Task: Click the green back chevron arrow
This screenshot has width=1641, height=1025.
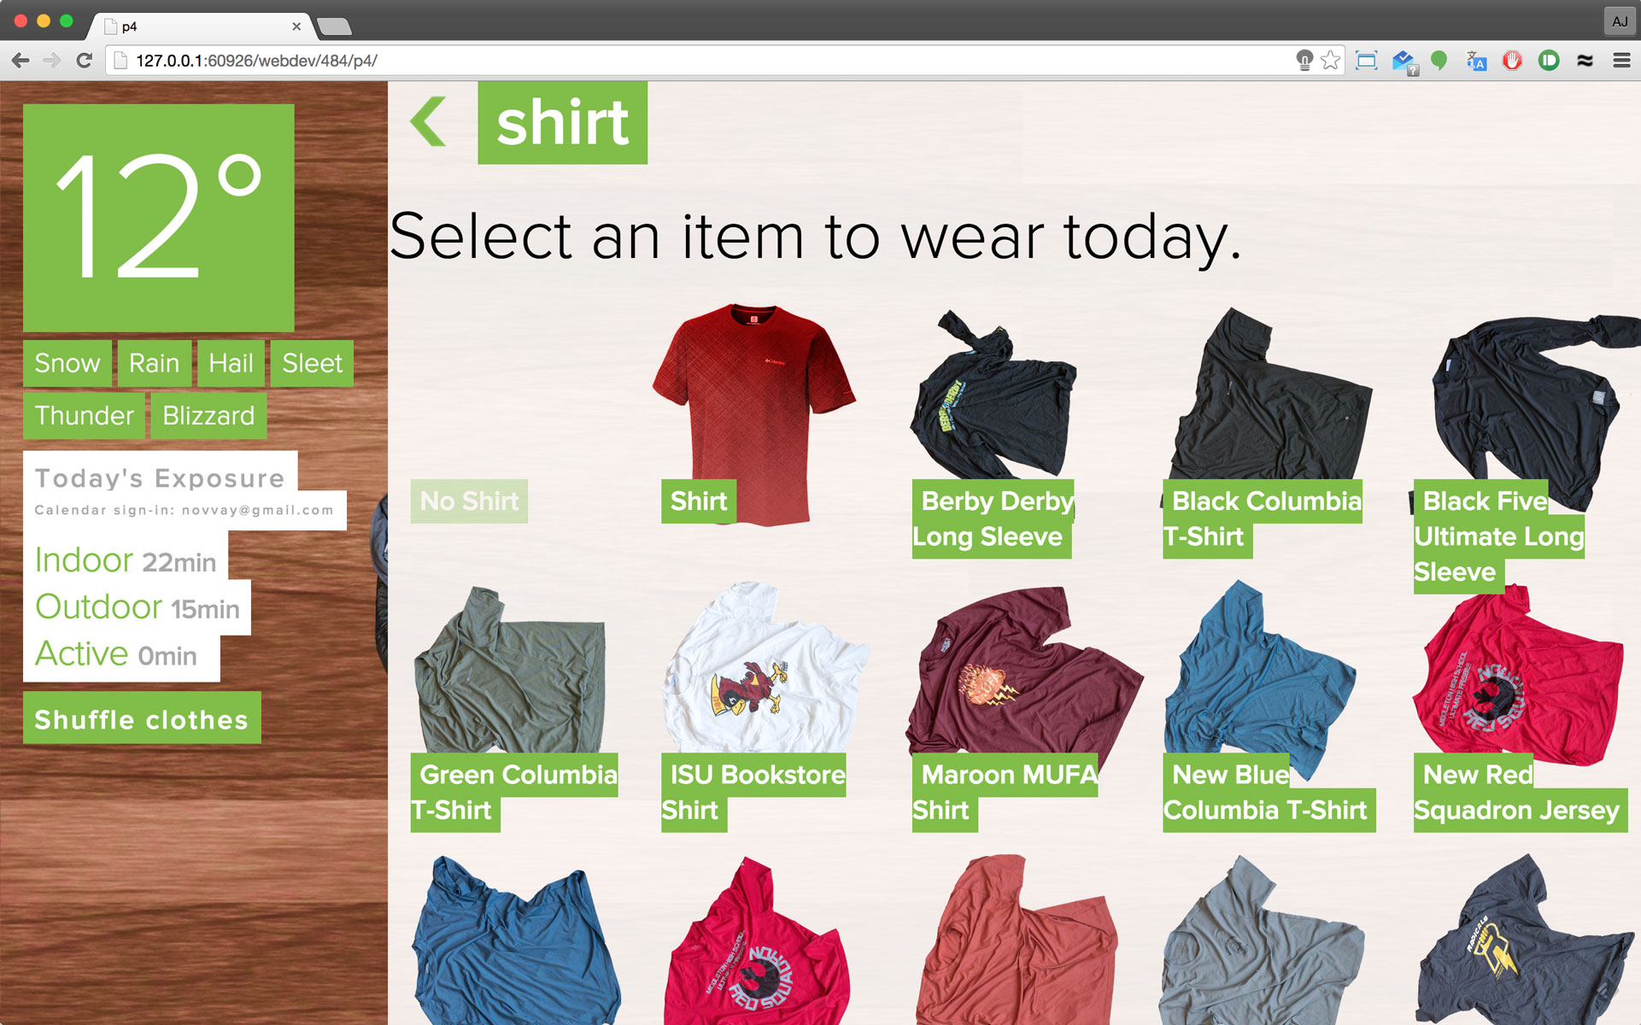Action: [x=429, y=121]
